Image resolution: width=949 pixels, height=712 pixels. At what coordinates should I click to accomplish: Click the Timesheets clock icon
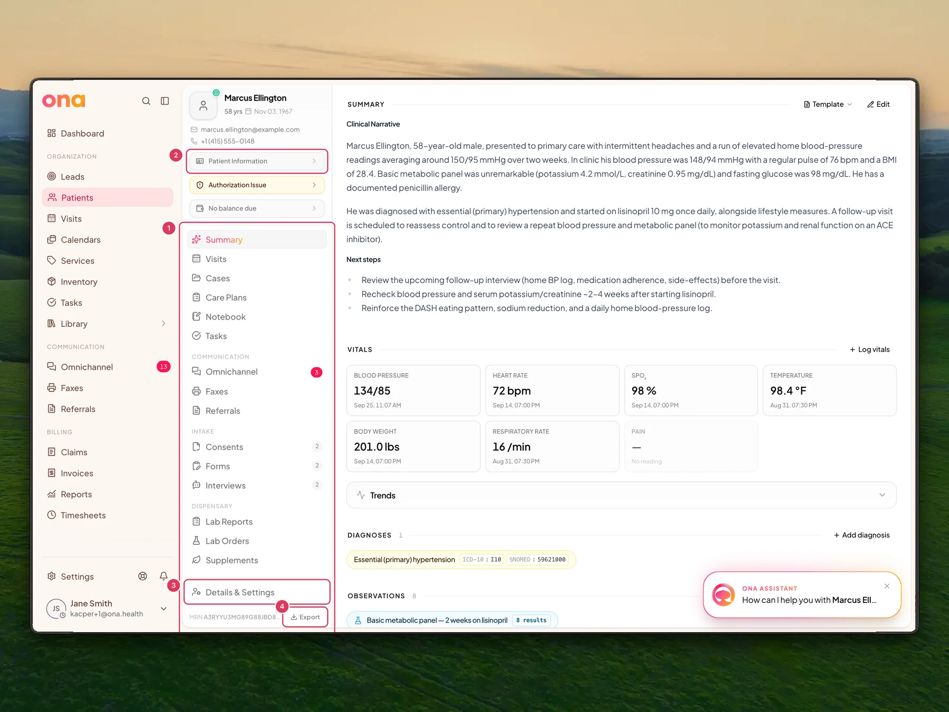point(51,515)
